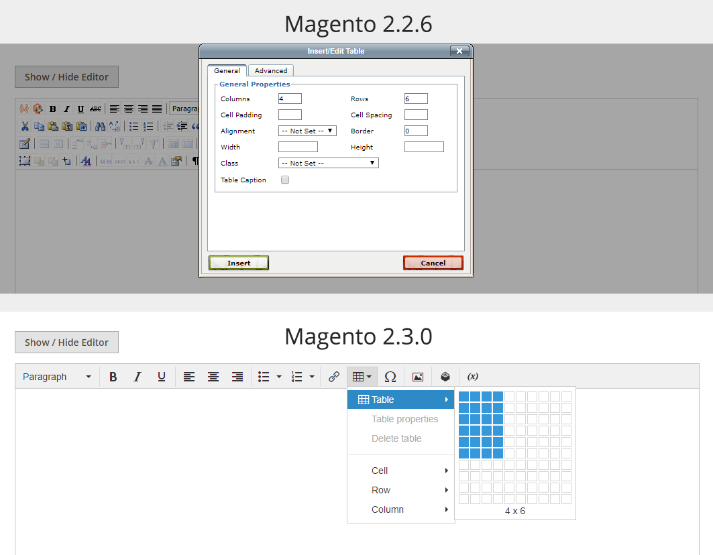Viewport: 713px width, 555px height.
Task: Toggle Underline in 2.3.0 toolbar
Action: [162, 376]
